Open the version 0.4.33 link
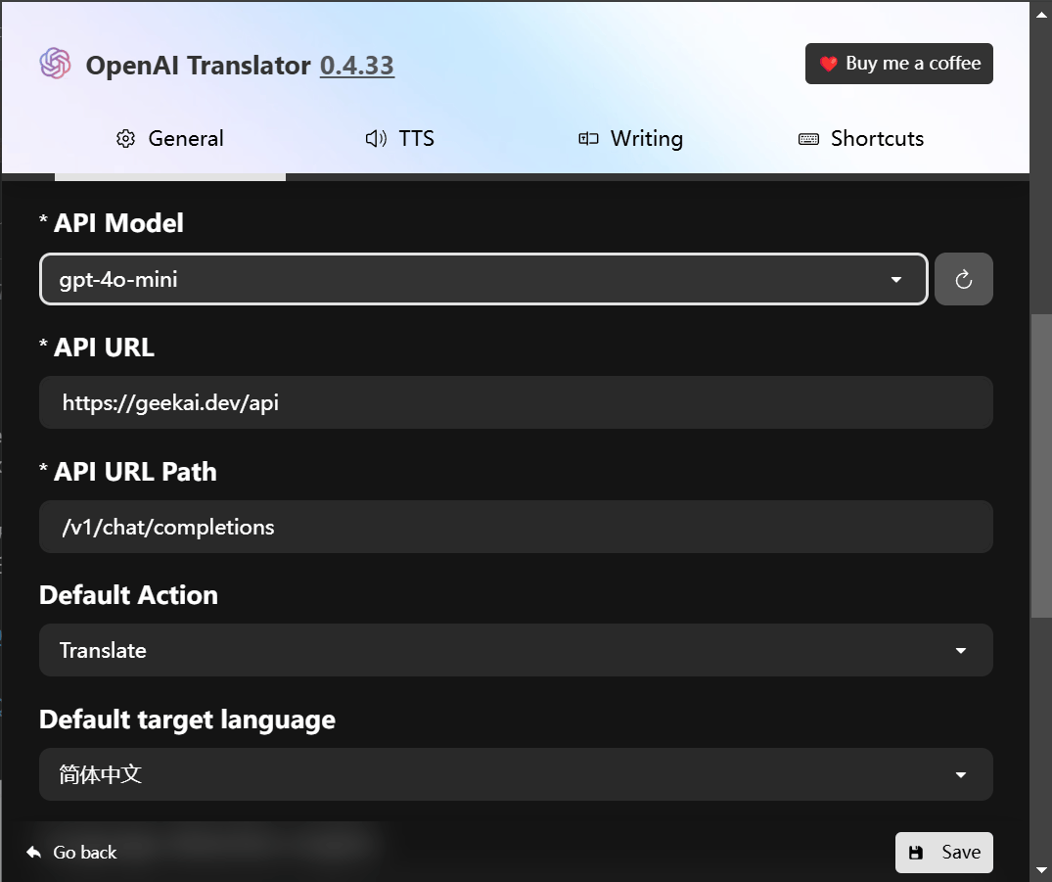Screen dimensions: 1052x882 click(357, 66)
